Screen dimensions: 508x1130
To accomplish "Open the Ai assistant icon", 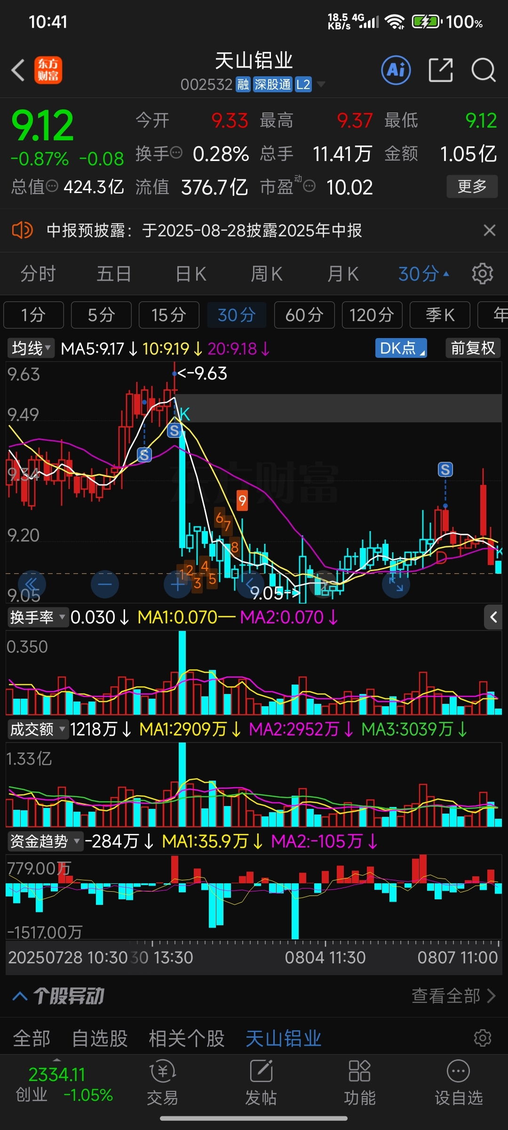I will pos(396,70).
